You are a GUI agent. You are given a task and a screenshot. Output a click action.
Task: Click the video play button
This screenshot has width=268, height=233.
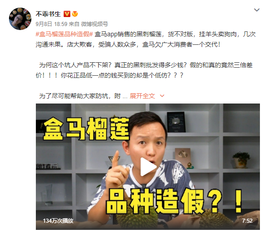[x=148, y=167]
